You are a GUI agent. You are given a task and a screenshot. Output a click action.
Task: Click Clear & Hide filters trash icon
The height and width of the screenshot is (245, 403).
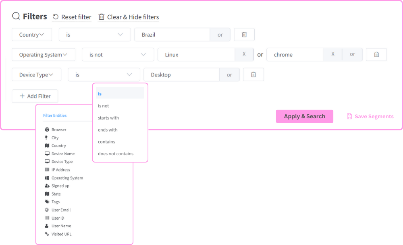pyautogui.click(x=102, y=17)
